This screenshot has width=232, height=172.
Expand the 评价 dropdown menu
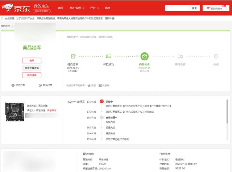95,8
